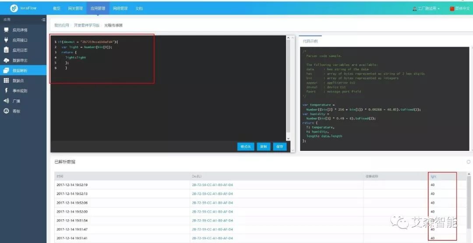Click timestamp 2017-12-14 19:52:06
Screen dimensions: 473x243
click(72, 203)
